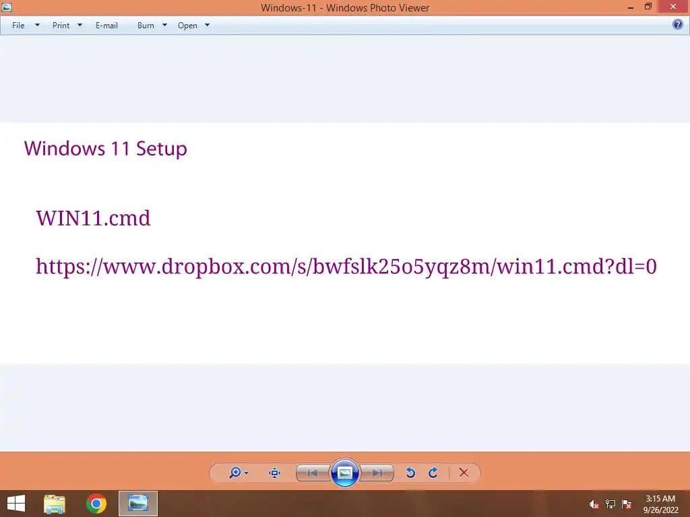Screen dimensions: 690x517
Task: Close the Windows Photo Viewer window
Action: (x=673, y=7)
